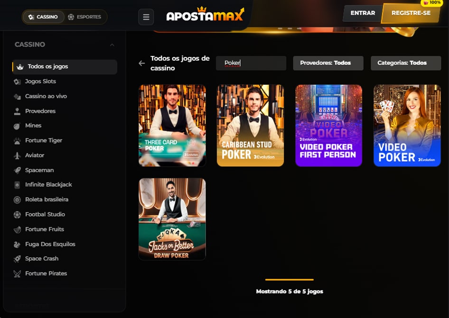Click the Fortune Fruits banana icon
Image resolution: width=449 pixels, height=318 pixels.
point(17,229)
